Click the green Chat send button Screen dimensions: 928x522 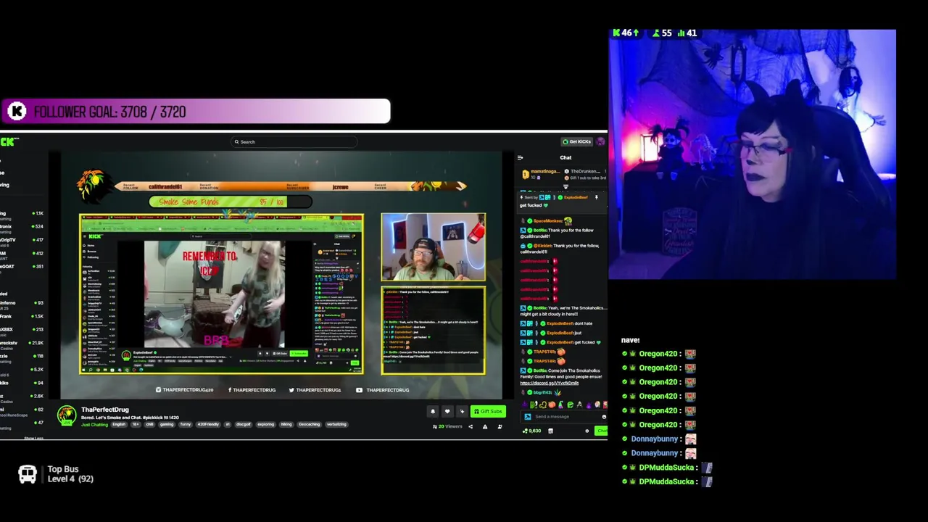point(601,431)
